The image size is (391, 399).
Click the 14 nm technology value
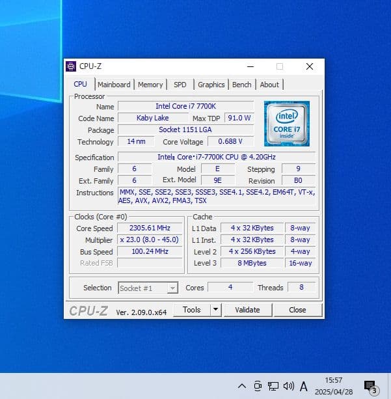coord(136,141)
